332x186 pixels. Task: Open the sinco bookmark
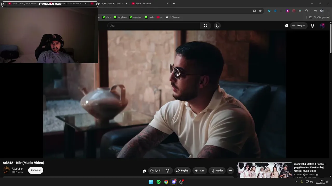(107, 17)
